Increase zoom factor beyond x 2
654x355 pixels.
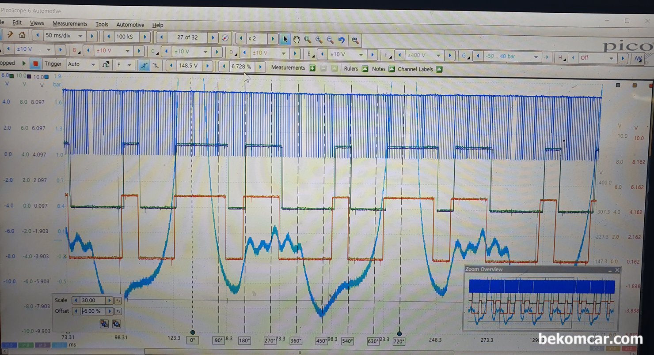pyautogui.click(x=273, y=39)
